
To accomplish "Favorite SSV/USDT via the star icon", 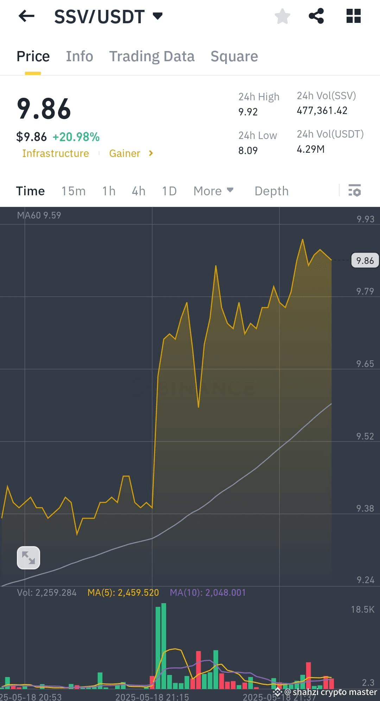I will pyautogui.click(x=282, y=16).
